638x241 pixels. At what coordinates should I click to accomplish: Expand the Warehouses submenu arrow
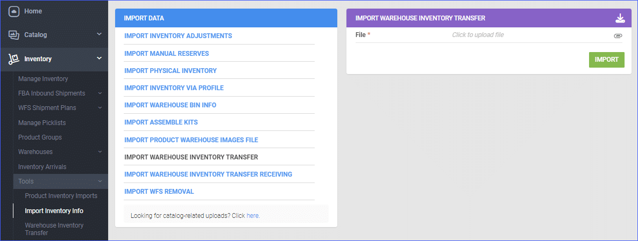coord(100,152)
